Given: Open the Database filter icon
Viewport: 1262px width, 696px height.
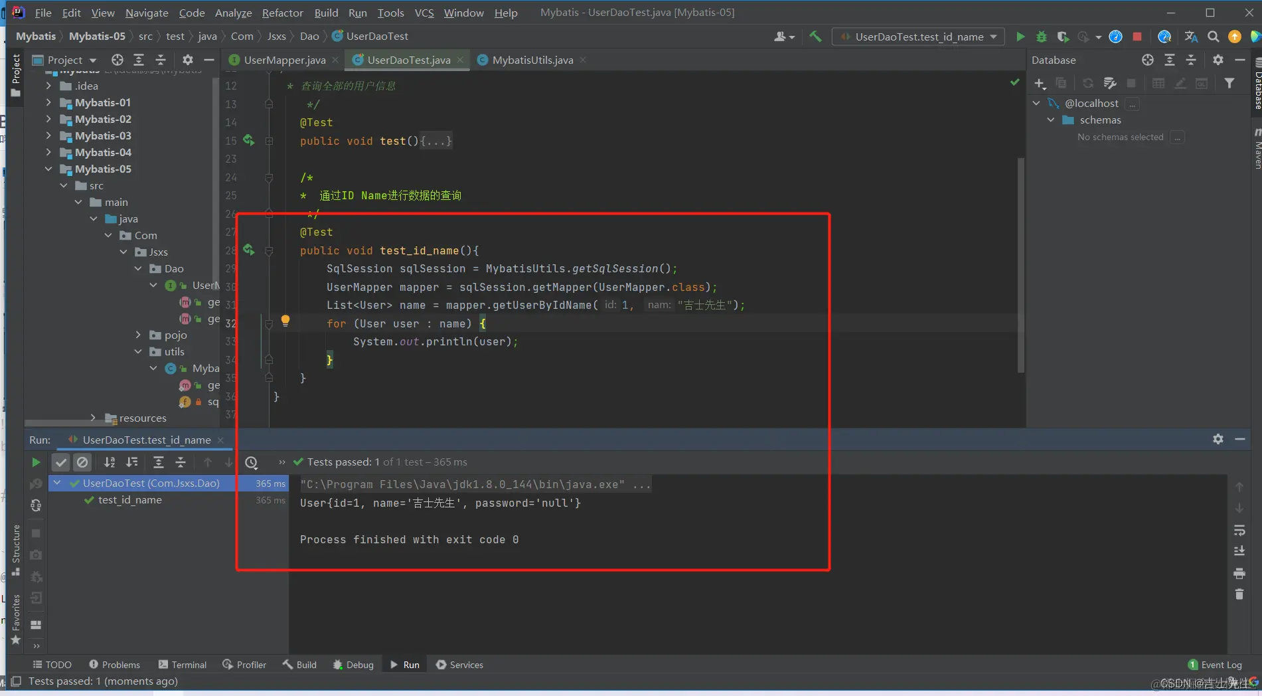Looking at the screenshot, I should (x=1229, y=83).
